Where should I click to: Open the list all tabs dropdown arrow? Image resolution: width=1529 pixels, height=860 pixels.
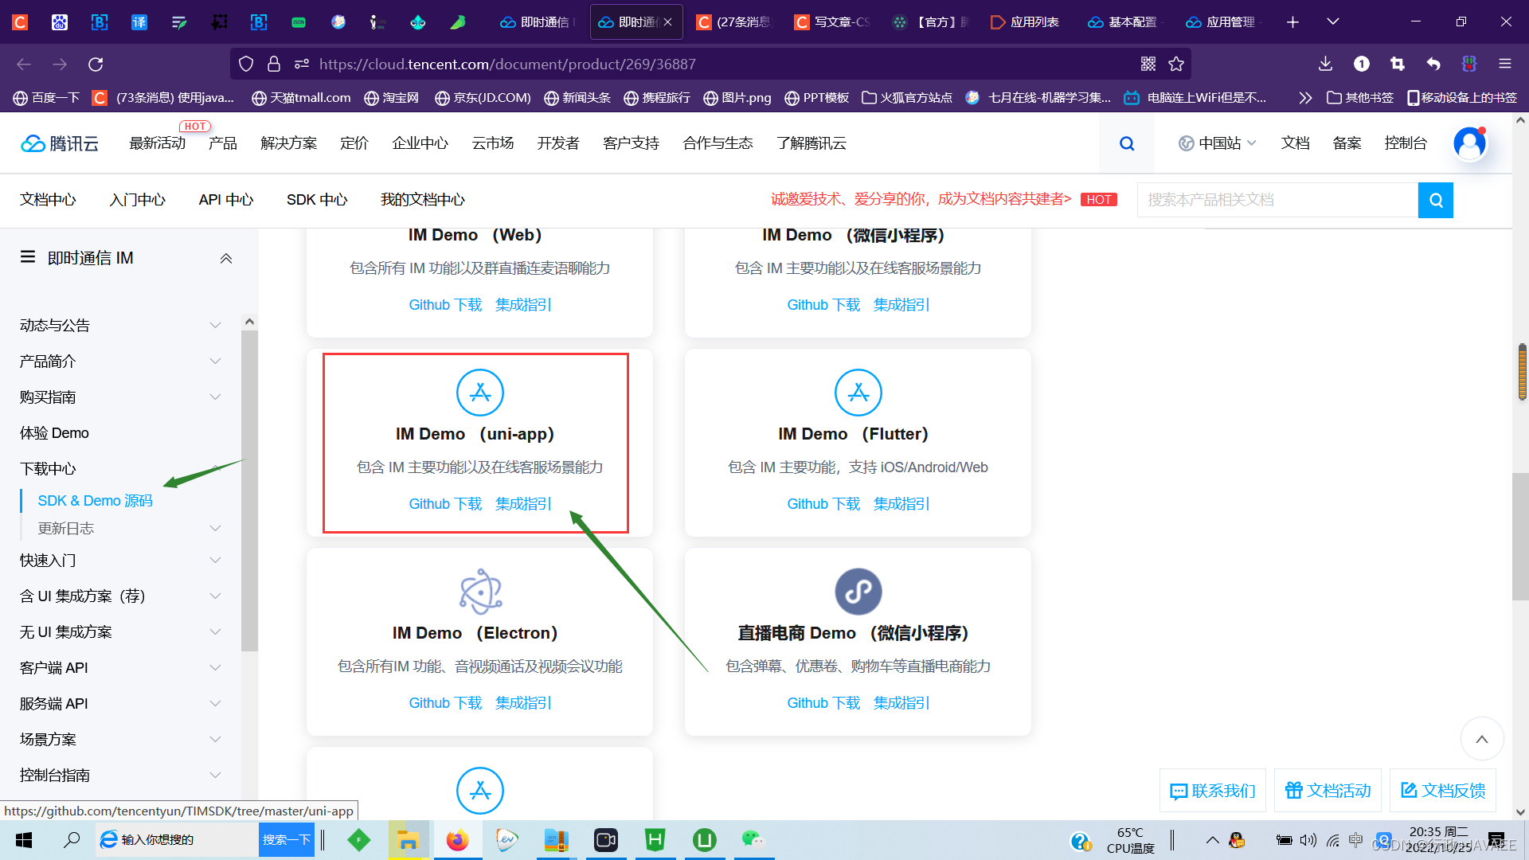tap(1333, 22)
